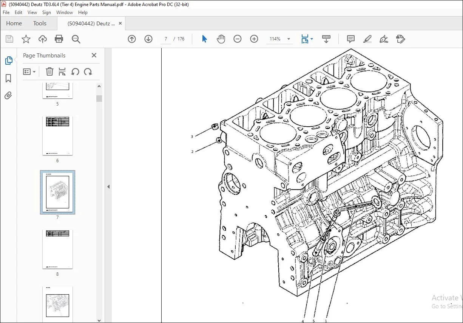Collapse the navigation pane with the left arrow
Viewport: 463px width, 323px height.
[x=108, y=186]
